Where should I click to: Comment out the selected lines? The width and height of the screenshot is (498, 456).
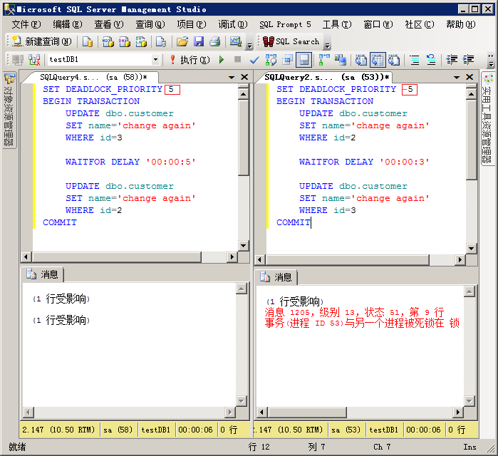point(415,60)
